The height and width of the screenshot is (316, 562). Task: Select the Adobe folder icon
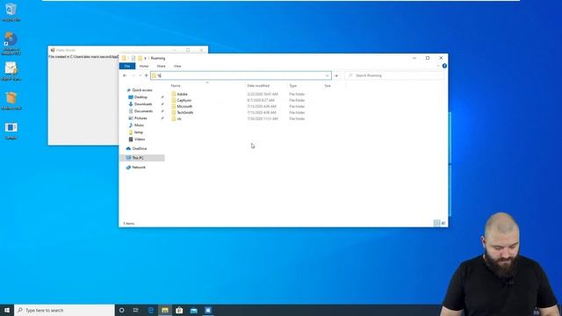pyautogui.click(x=174, y=94)
